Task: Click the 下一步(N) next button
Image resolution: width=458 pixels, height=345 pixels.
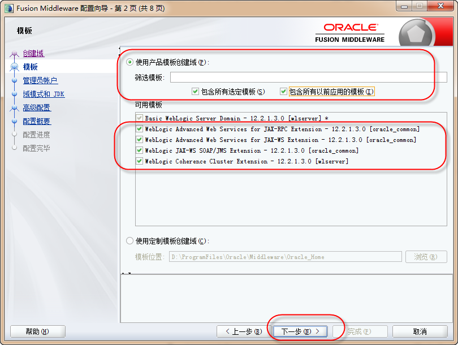Action: coord(300,331)
